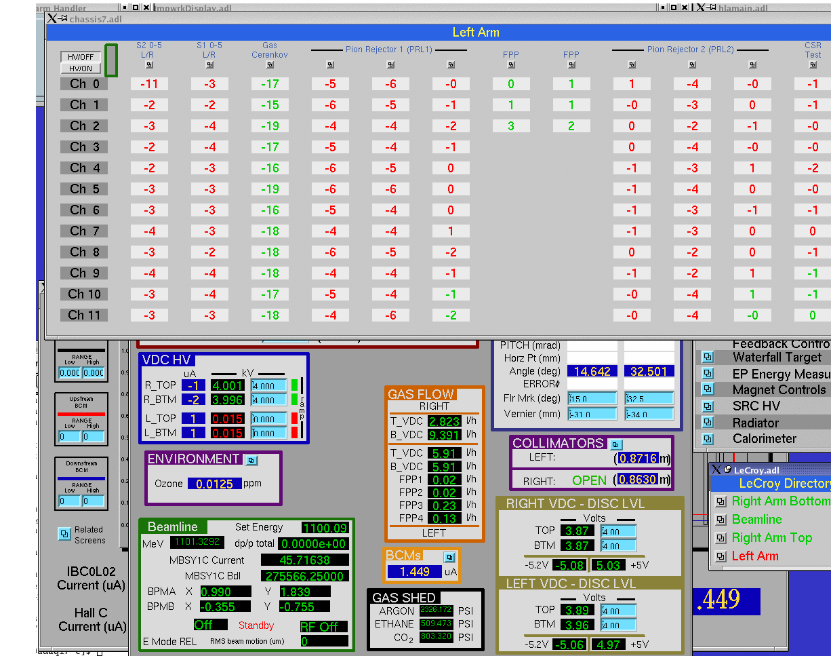The height and width of the screenshot is (656, 831).
Task: Click the Set Energy value 1100.09
Action: [x=325, y=528]
